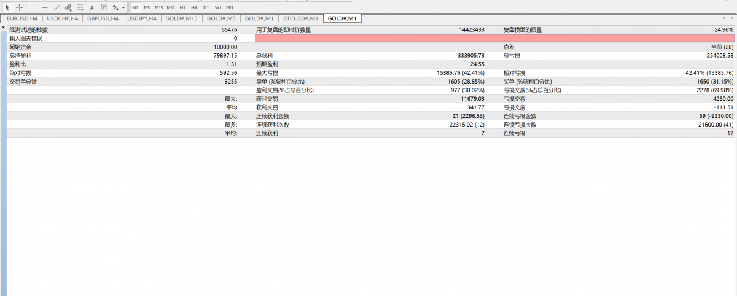Click the expected payoff value 24.55
The height and width of the screenshot is (296, 737).
(x=477, y=64)
